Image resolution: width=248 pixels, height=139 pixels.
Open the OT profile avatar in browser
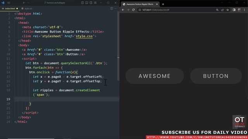point(239,10)
